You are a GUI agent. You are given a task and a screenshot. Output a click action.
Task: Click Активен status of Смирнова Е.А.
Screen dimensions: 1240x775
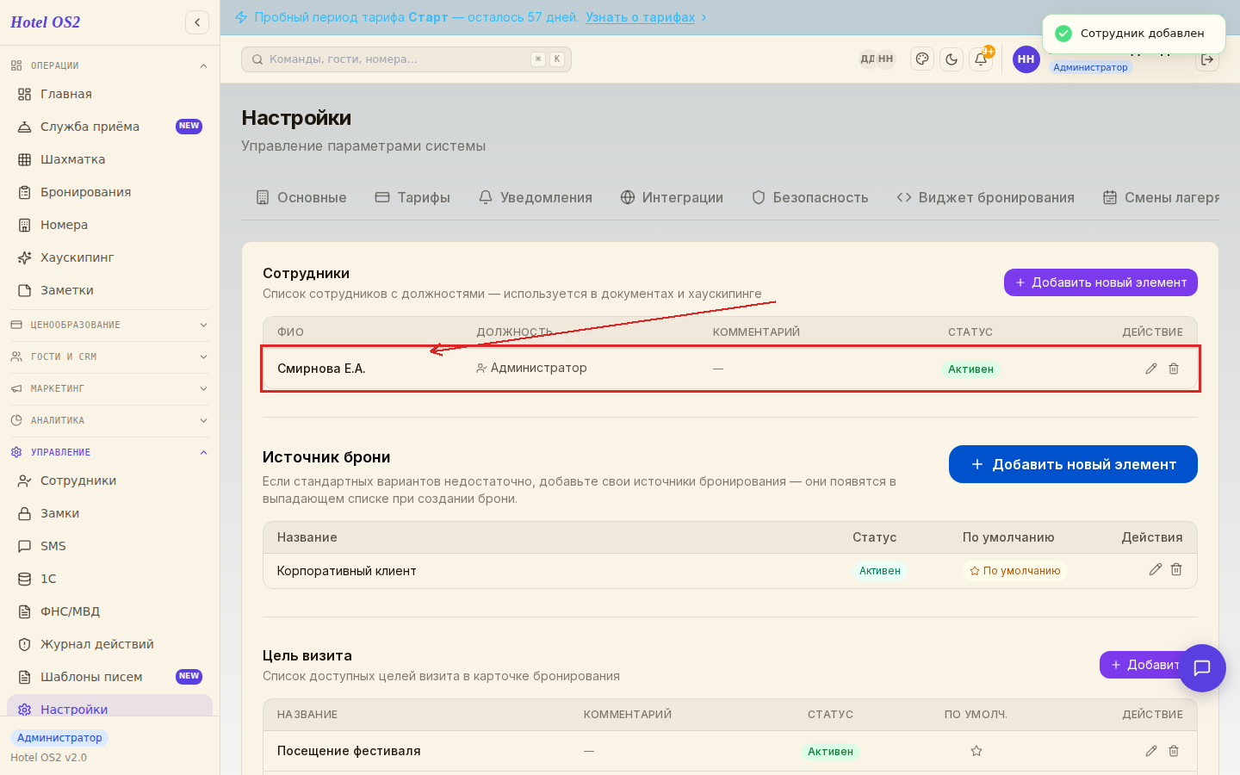(x=970, y=369)
